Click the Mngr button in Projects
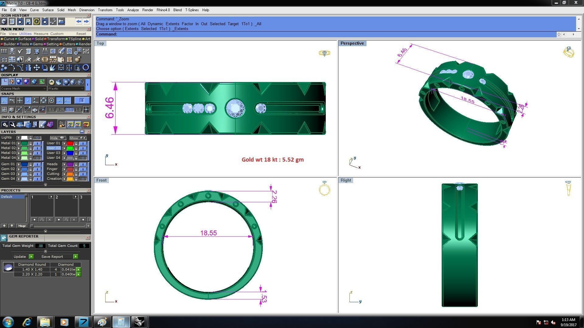 tap(22, 226)
